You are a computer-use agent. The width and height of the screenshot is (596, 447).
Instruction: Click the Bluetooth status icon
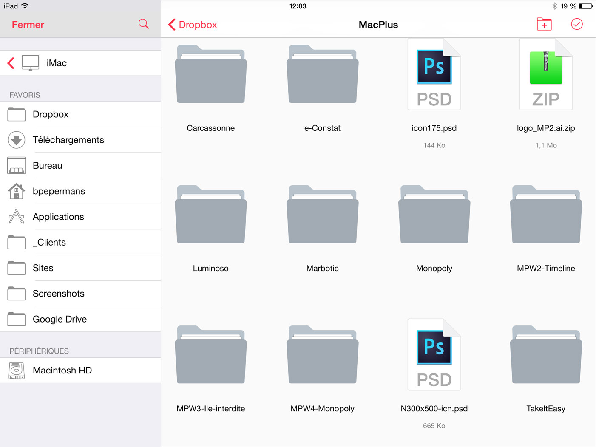click(x=555, y=6)
